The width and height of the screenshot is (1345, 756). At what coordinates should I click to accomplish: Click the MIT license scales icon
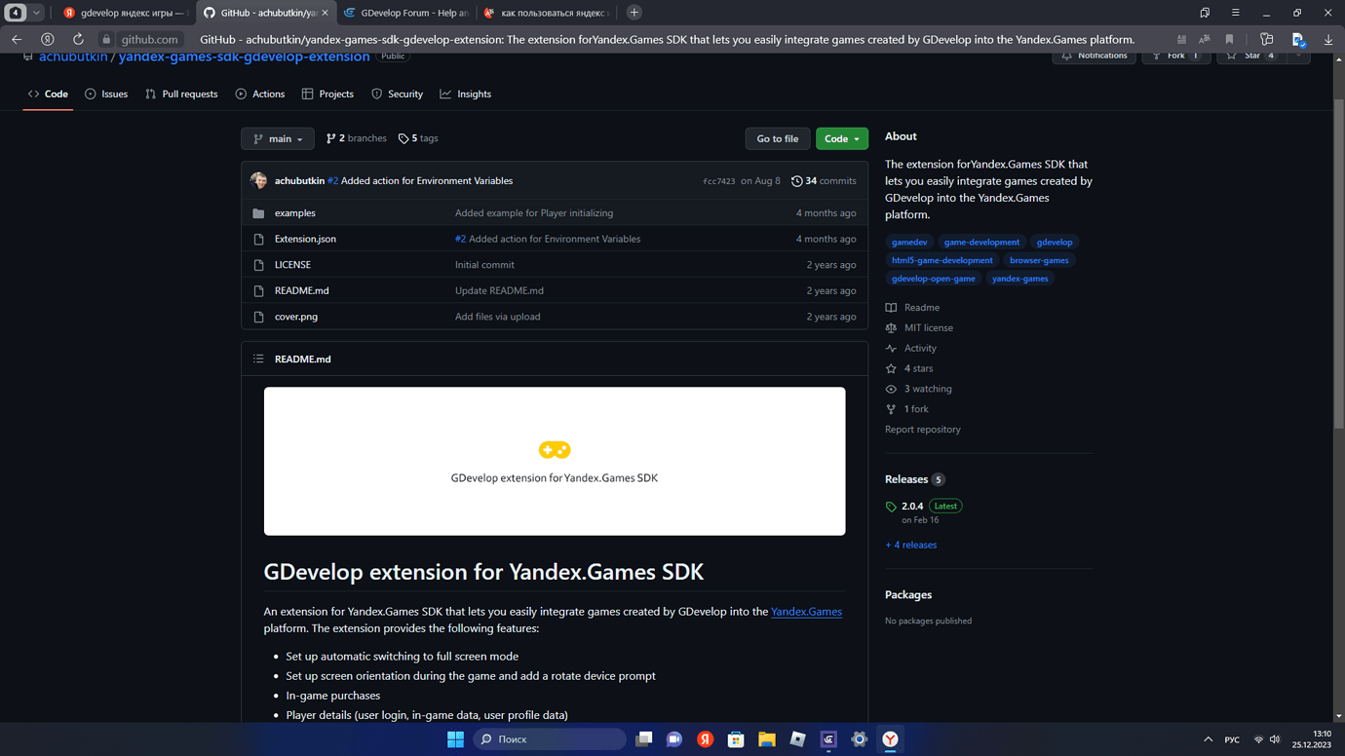tap(890, 327)
